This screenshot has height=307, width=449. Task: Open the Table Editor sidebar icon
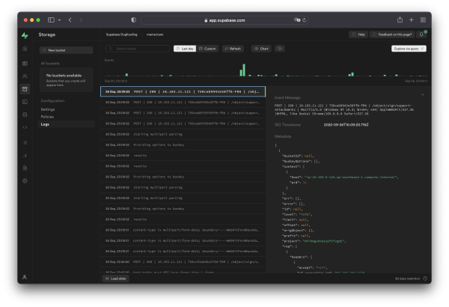click(25, 63)
